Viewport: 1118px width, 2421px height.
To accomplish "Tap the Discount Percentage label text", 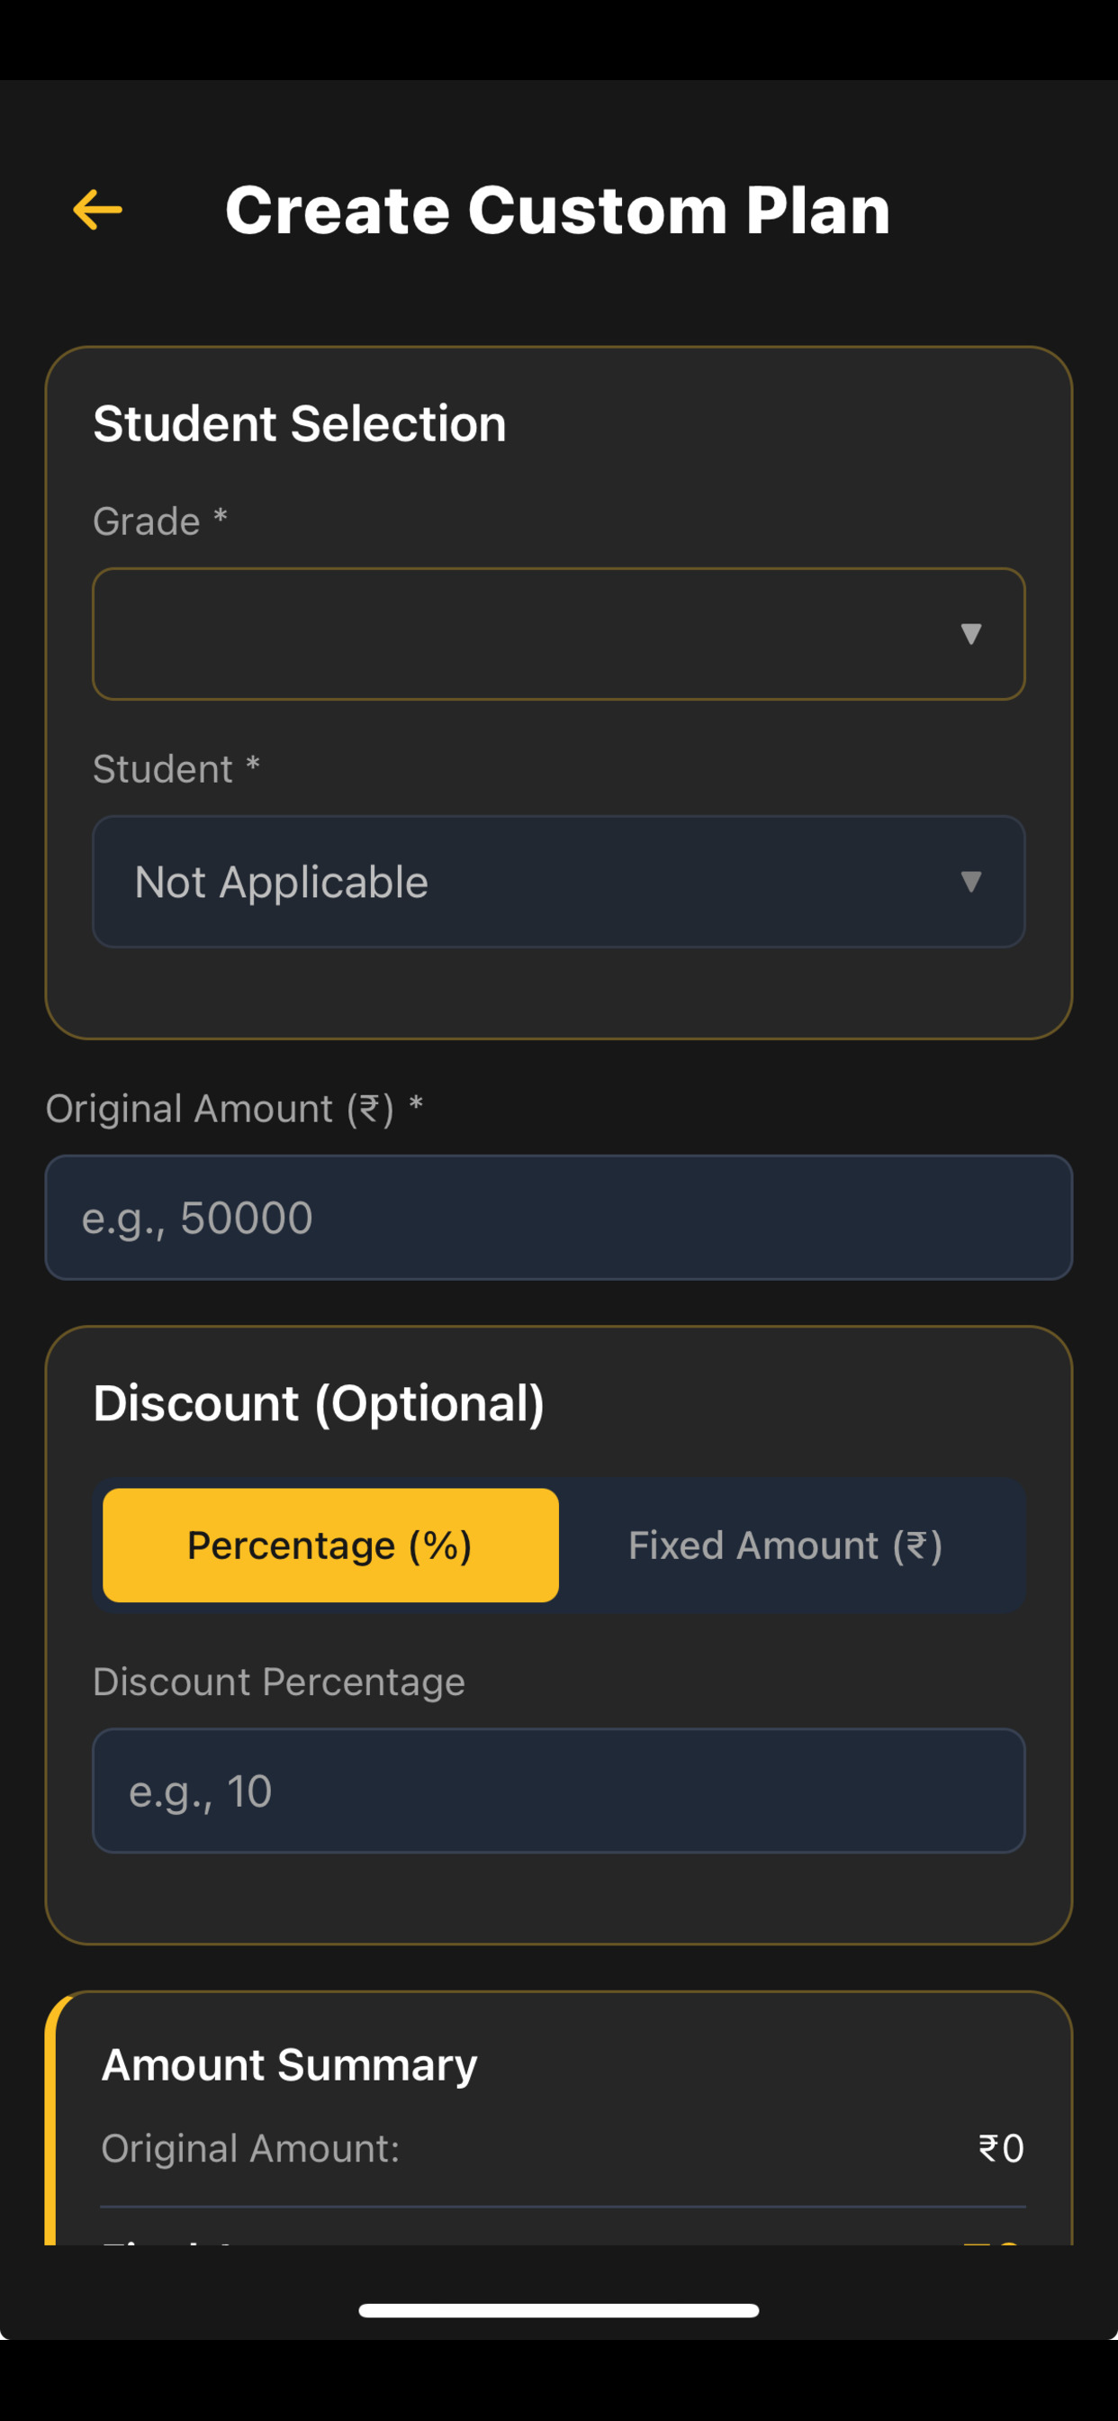I will 279,1682.
